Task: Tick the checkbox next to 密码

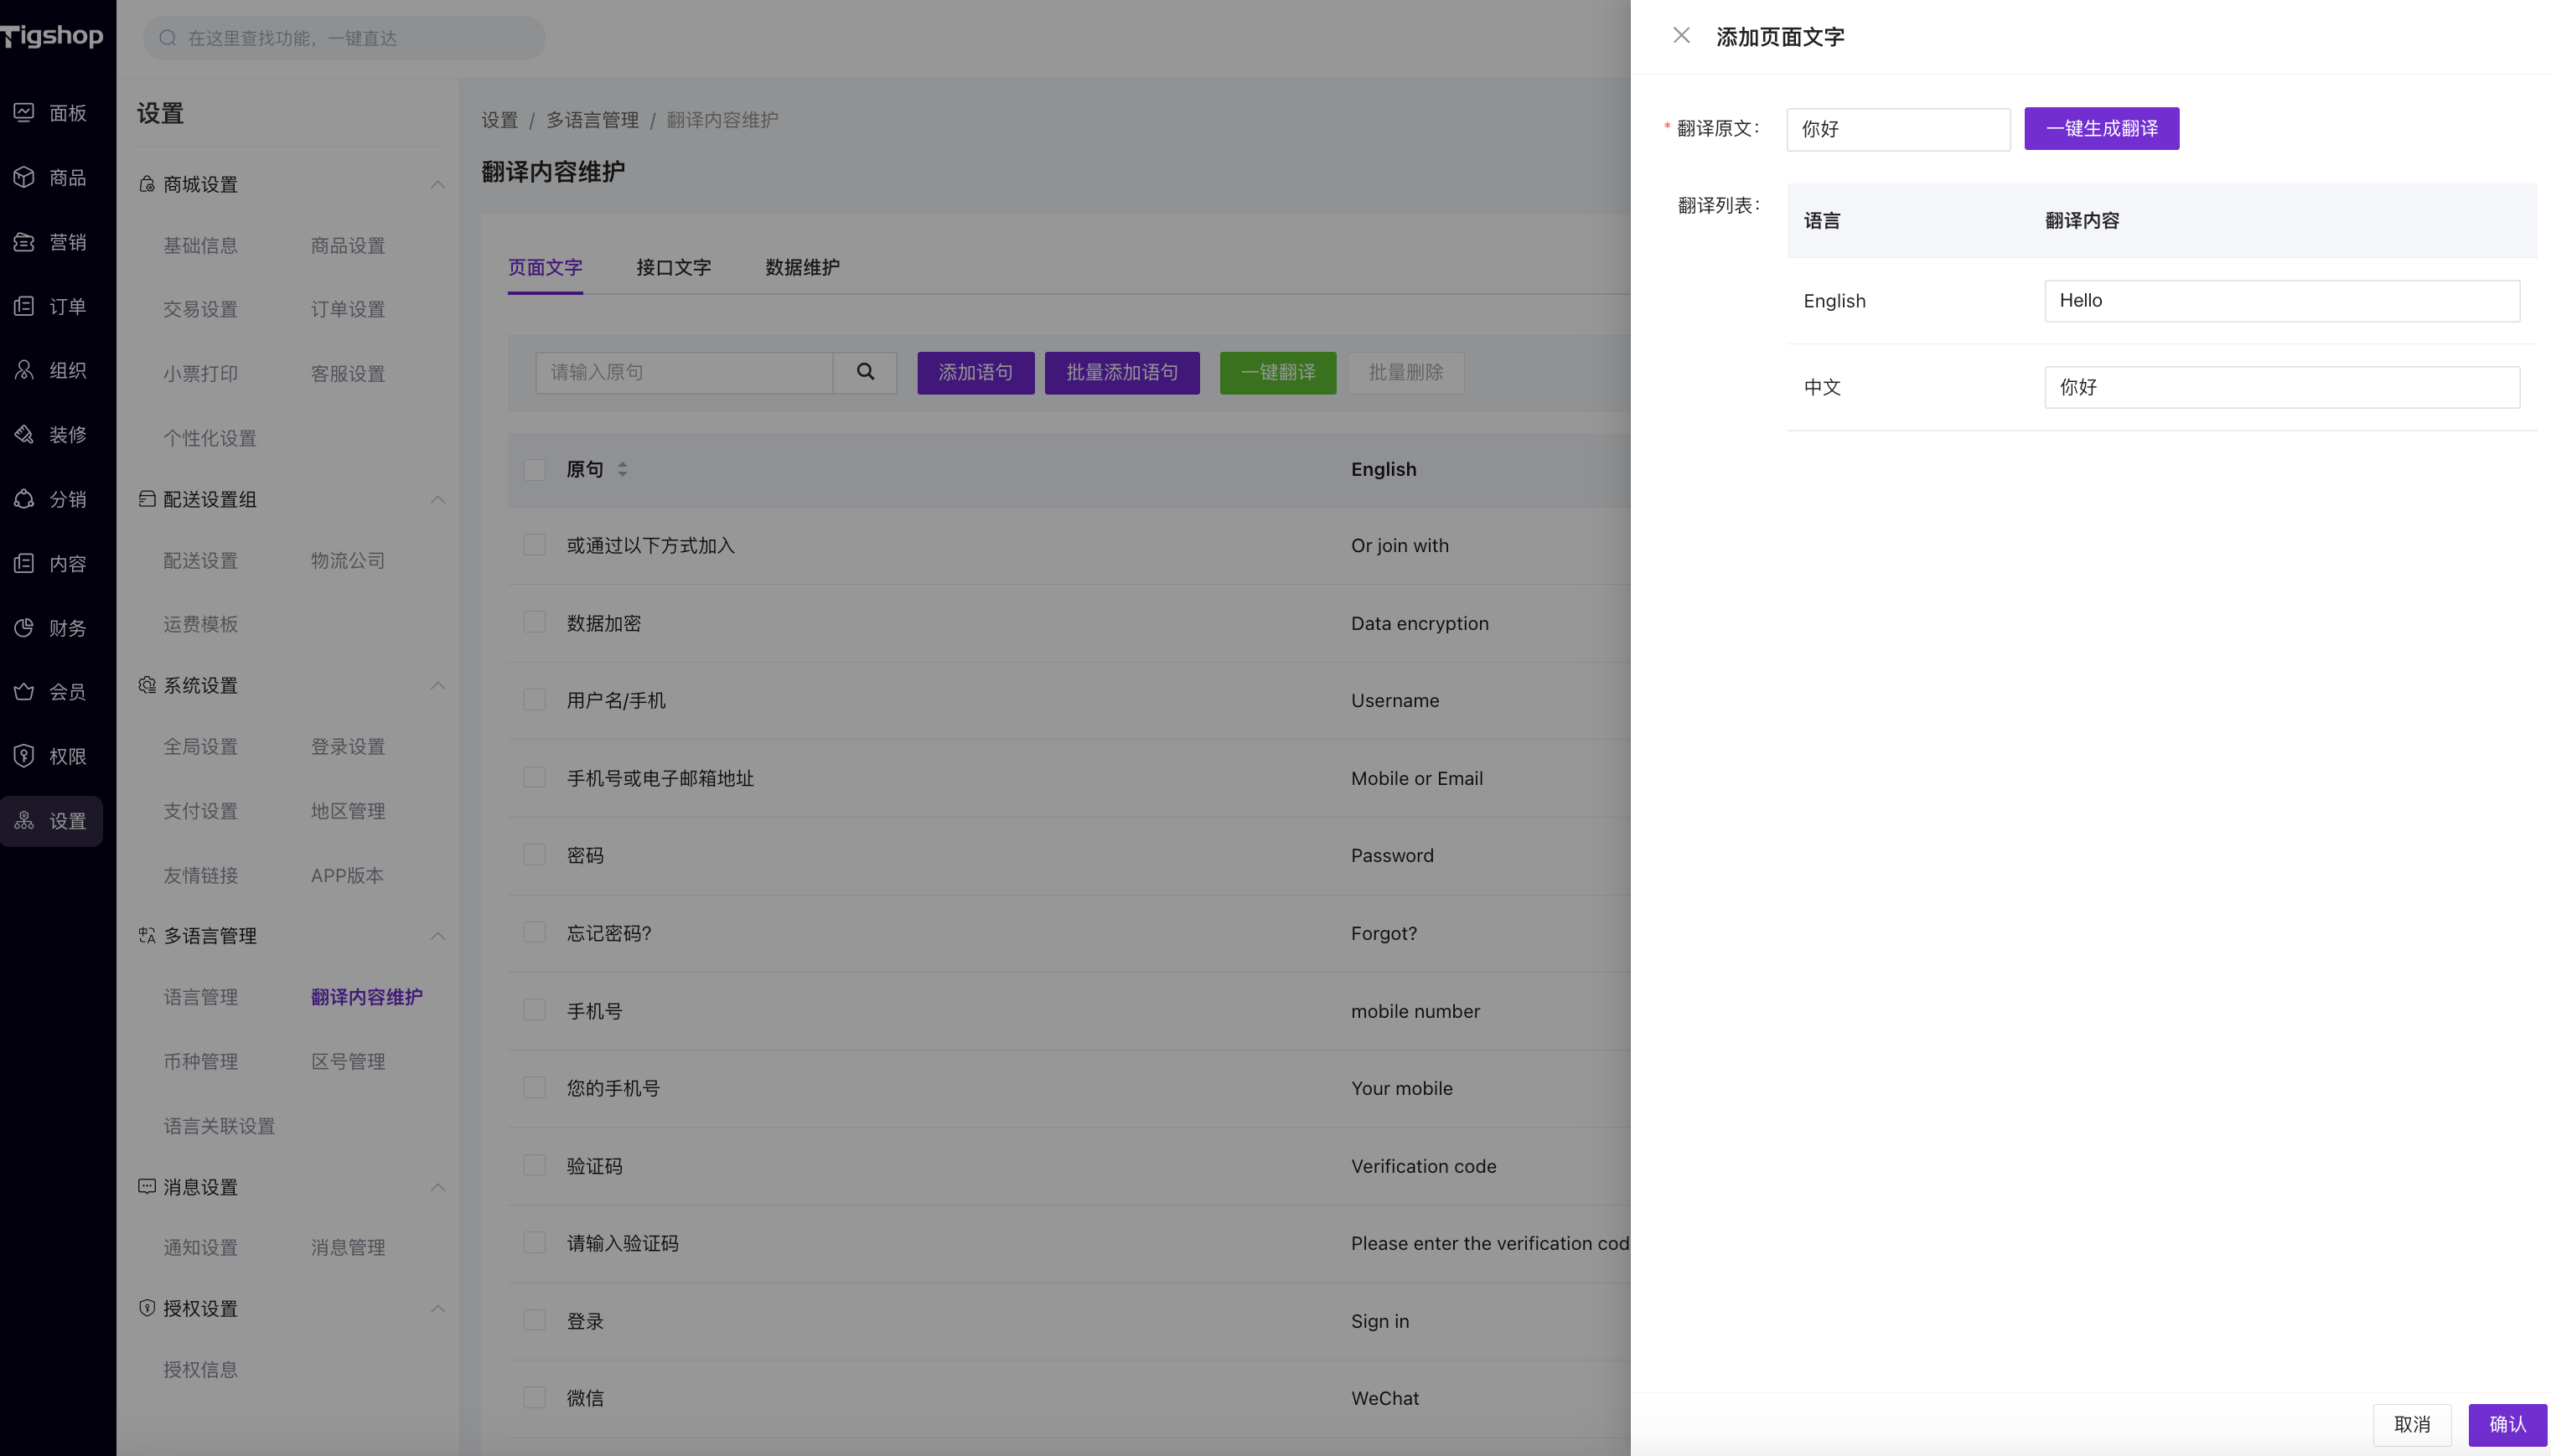Action: tap(534, 855)
